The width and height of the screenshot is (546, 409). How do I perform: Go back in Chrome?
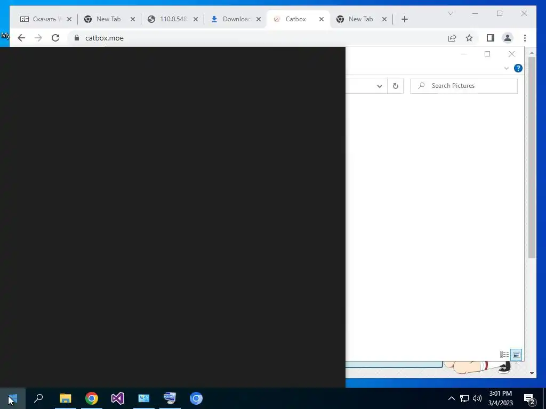click(x=21, y=38)
